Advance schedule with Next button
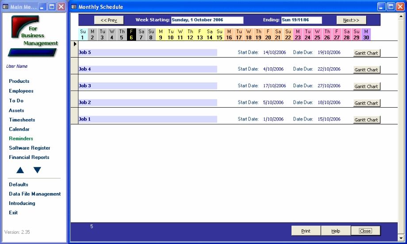This screenshot has height=244, width=407. (351, 20)
